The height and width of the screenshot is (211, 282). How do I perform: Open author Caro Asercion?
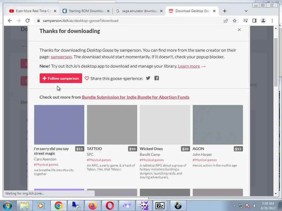(x=45, y=159)
